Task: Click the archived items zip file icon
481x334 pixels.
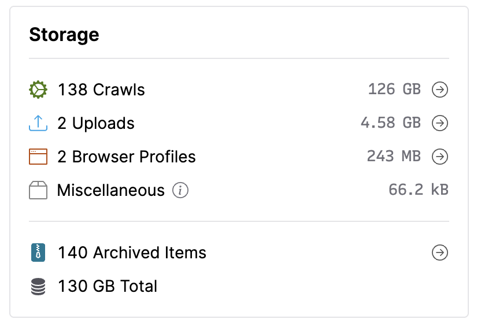Action: (38, 253)
